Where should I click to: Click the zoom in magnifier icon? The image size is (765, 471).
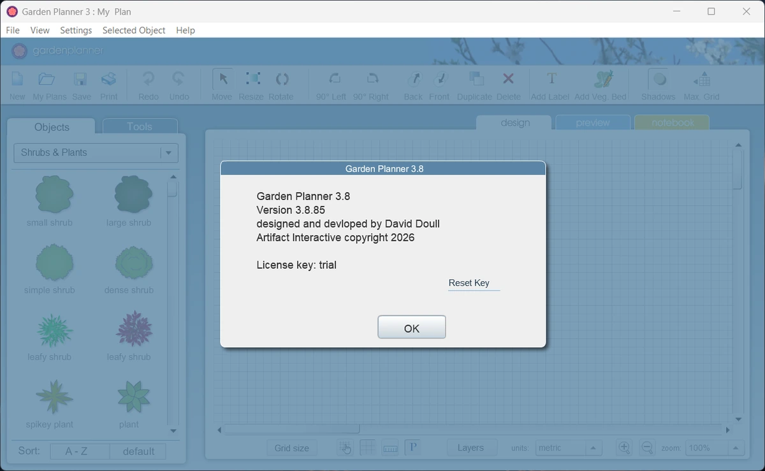[624, 448]
